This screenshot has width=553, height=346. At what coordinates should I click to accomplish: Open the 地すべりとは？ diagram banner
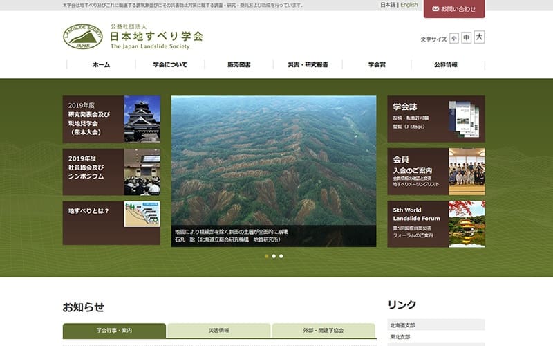pos(111,223)
